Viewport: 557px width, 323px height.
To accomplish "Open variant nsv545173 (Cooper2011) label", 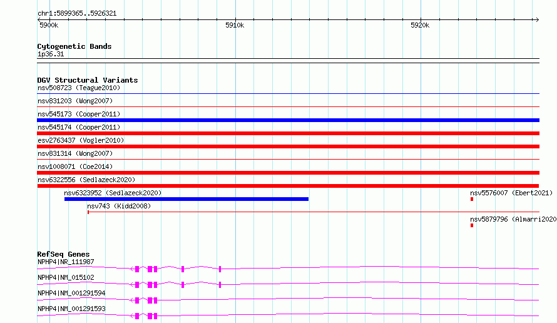I will pos(79,114).
